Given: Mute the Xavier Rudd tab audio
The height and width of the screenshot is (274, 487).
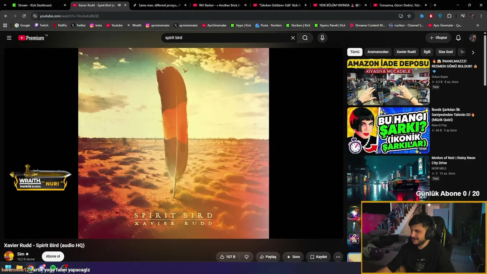Looking at the screenshot, I should (119, 5).
